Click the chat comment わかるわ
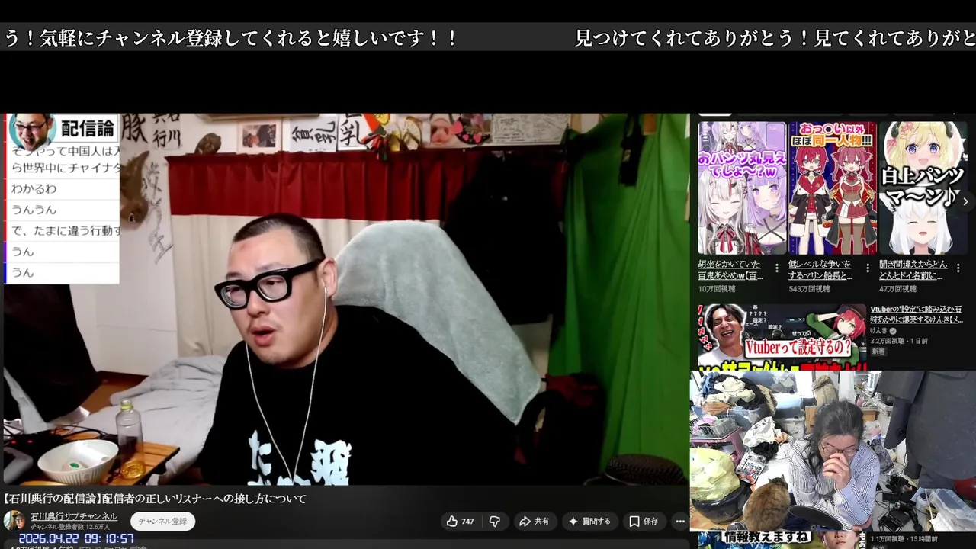This screenshot has width=976, height=549. 34,188
